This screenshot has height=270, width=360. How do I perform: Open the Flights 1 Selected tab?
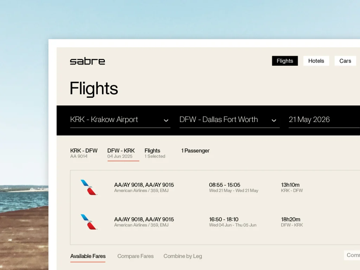pos(155,153)
